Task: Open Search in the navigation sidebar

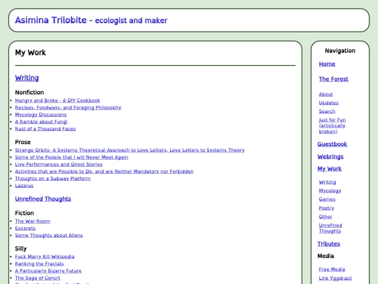Action: [327, 111]
